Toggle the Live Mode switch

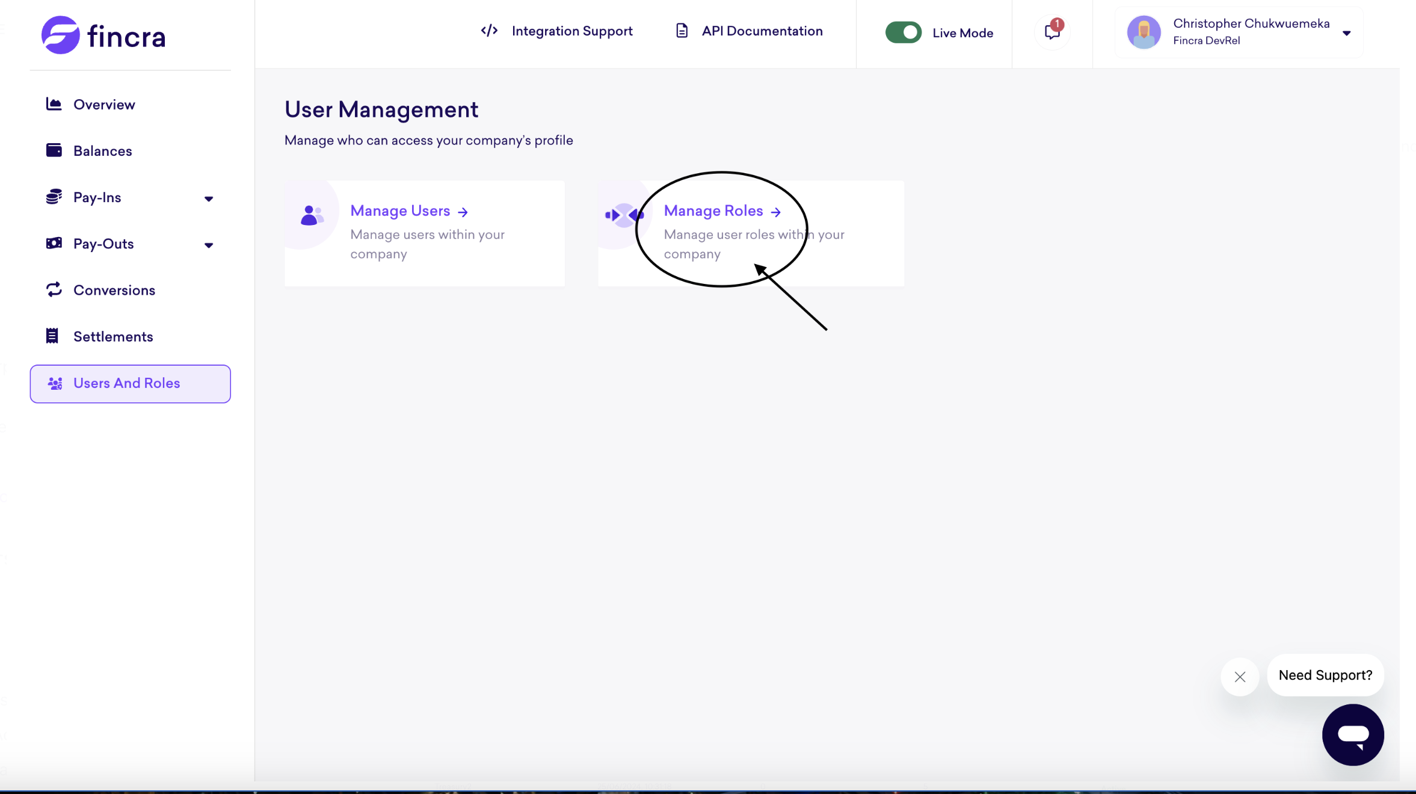(903, 32)
